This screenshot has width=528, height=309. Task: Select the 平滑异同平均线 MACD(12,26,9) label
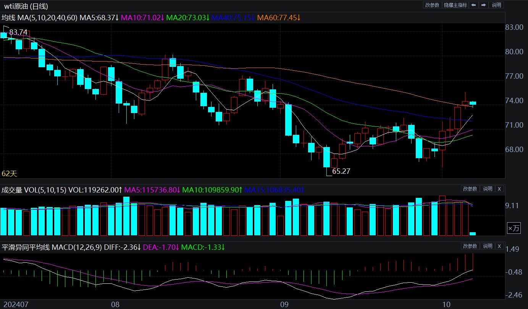pyautogui.click(x=52, y=248)
